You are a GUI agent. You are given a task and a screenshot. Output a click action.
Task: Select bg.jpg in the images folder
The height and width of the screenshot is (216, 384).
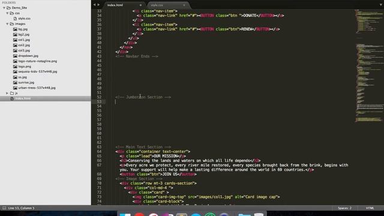tap(23, 29)
